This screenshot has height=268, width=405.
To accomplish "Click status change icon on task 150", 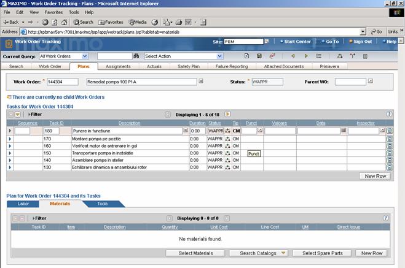I will coord(227,153).
